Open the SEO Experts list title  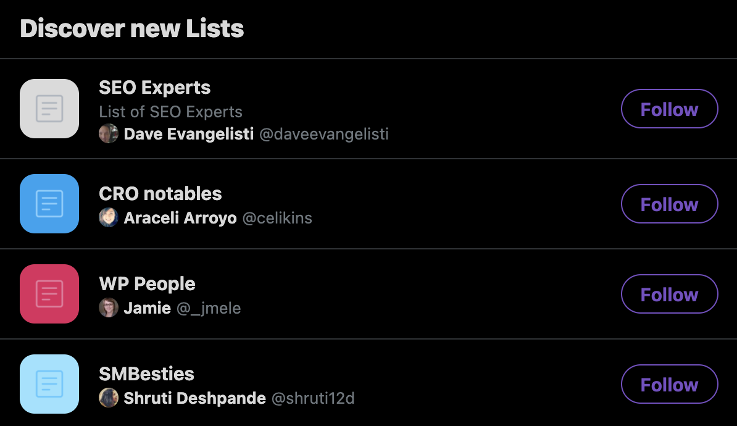155,88
